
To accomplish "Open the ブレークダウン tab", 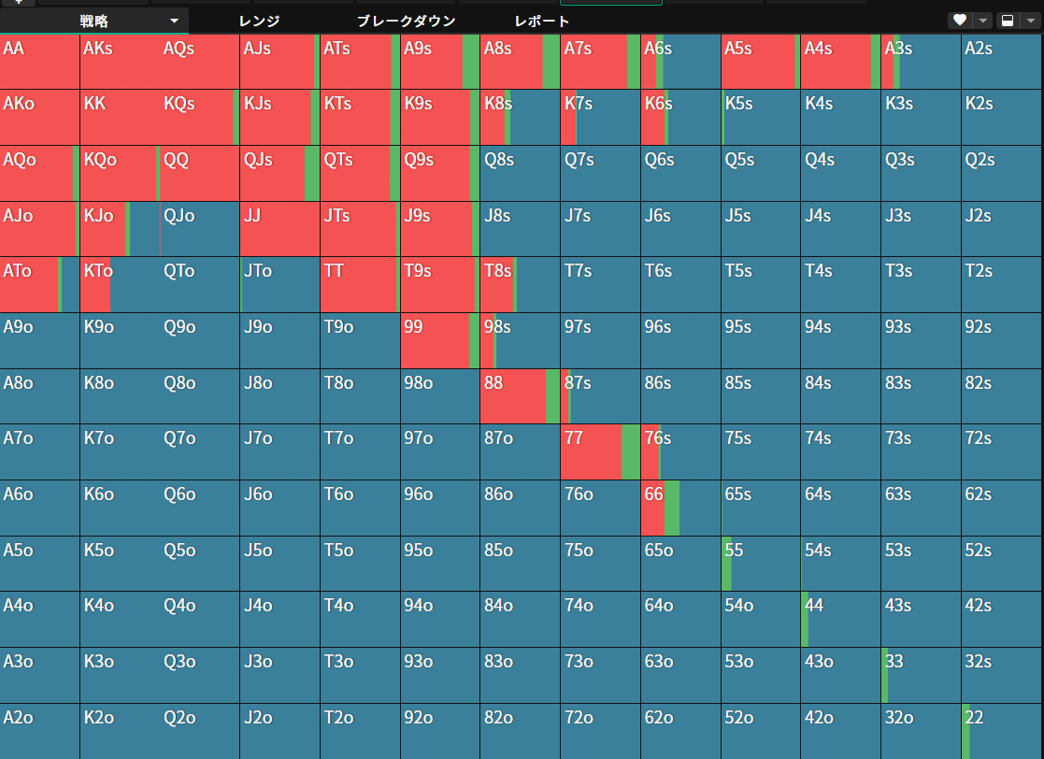I will pyautogui.click(x=407, y=21).
